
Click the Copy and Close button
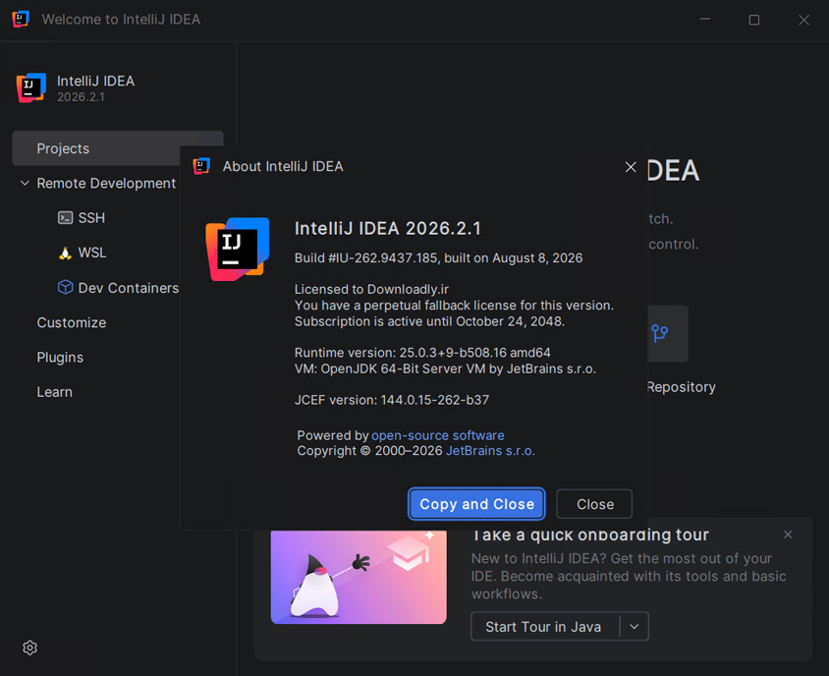tap(476, 504)
